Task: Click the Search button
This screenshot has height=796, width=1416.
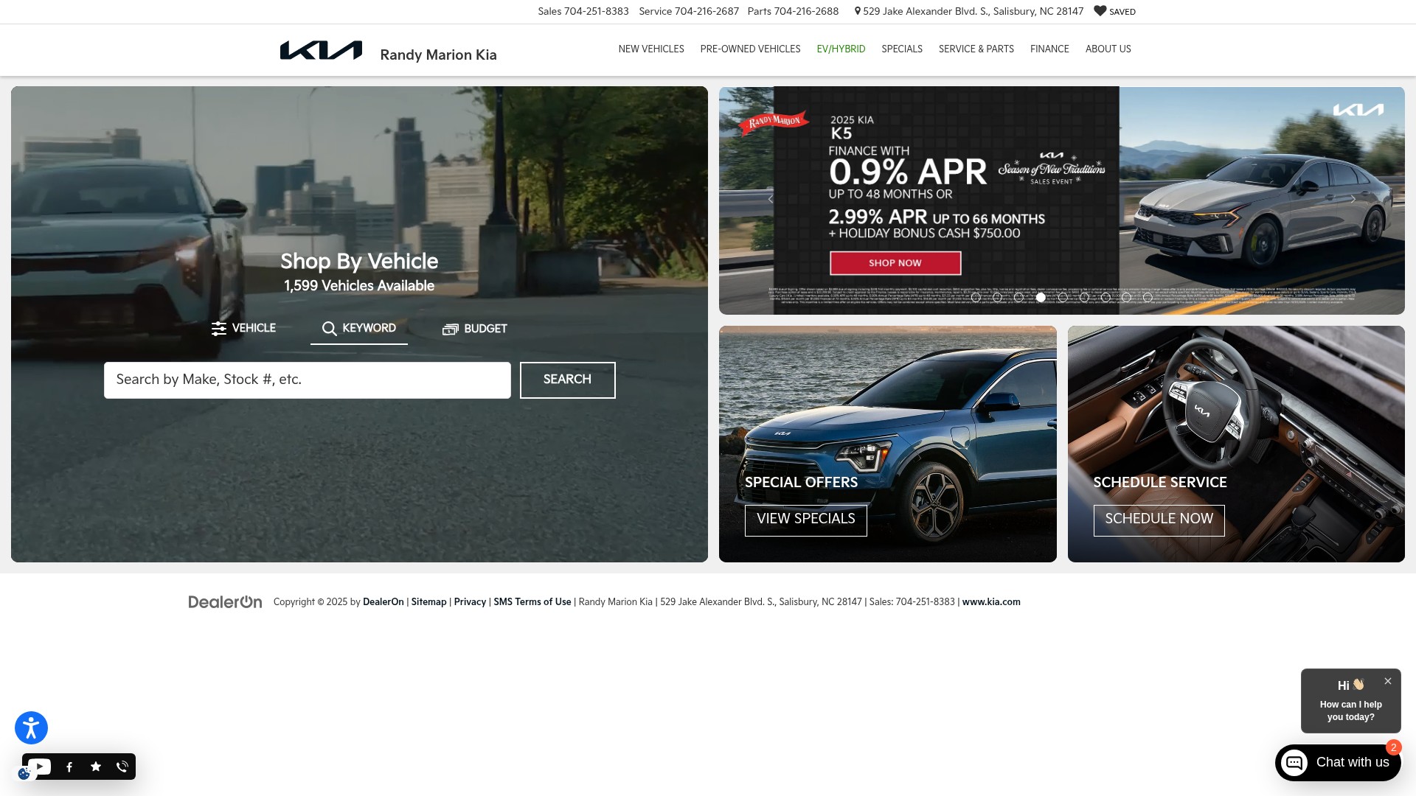Action: click(568, 380)
